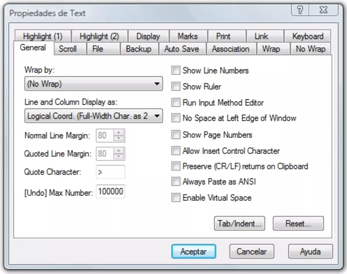Go to the Keyboard tab

click(308, 36)
